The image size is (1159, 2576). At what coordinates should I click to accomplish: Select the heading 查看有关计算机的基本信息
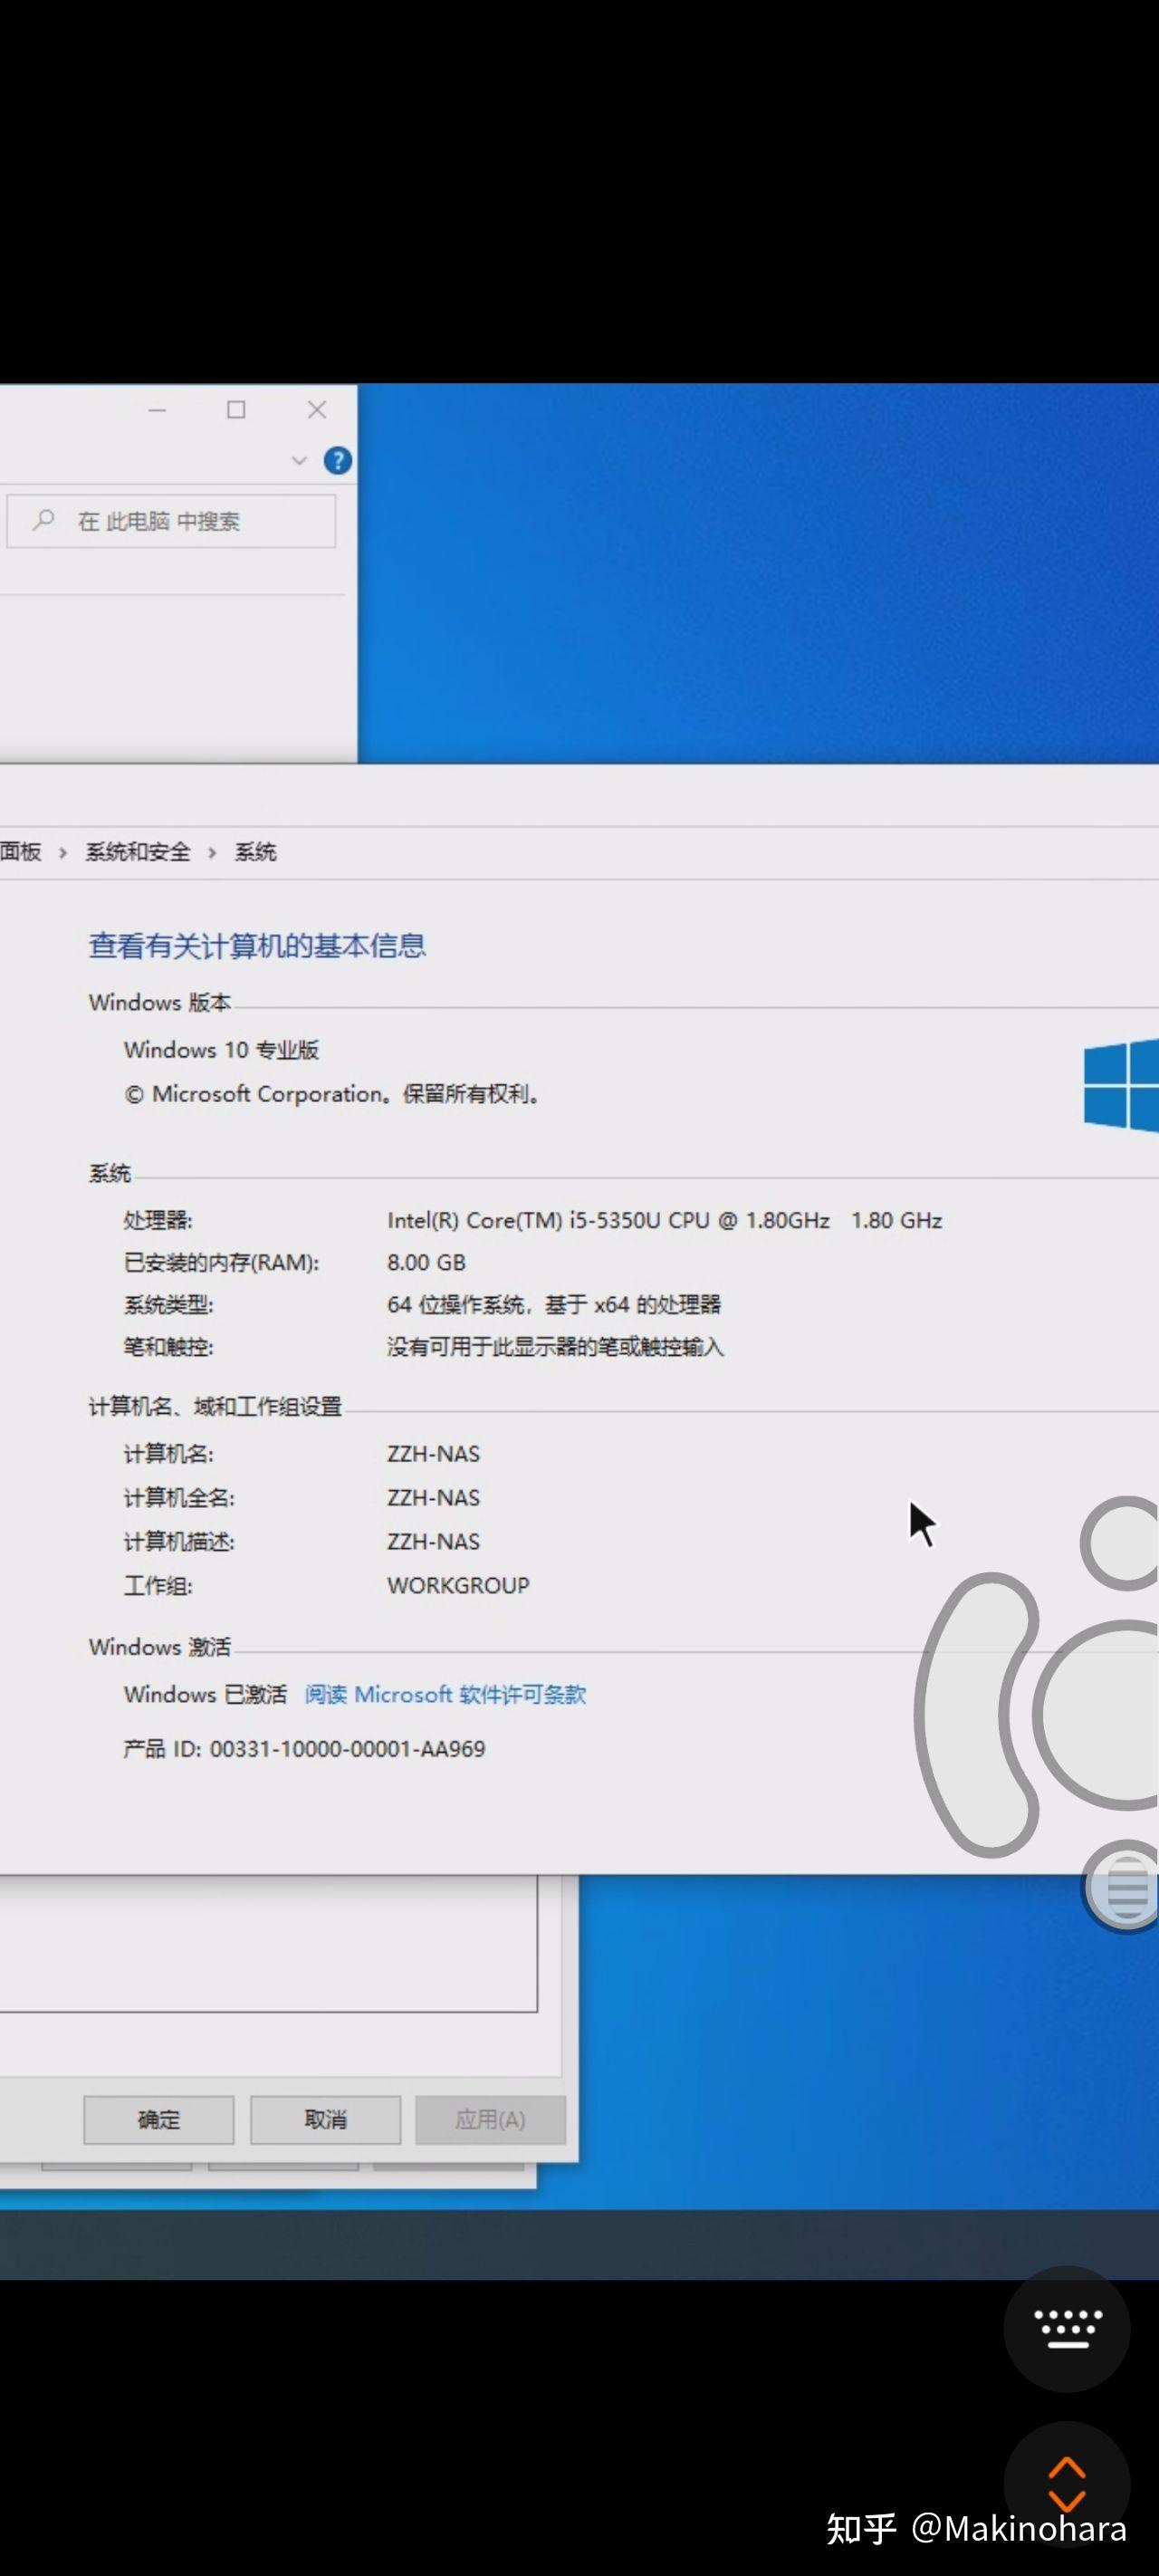257,946
